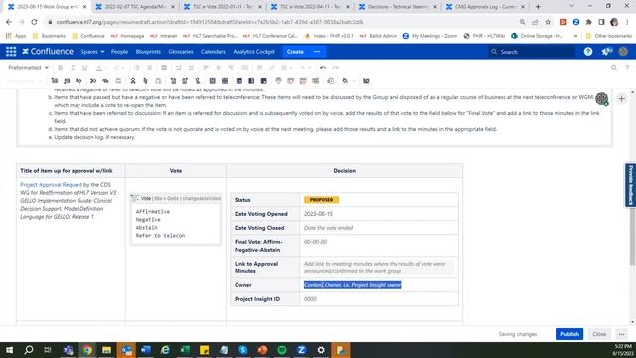
Task: Switch to the 2022-02-07 TSC Agenda tab
Action: click(x=135, y=7)
